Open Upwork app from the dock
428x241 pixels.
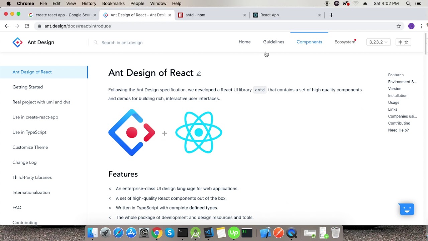click(234, 233)
